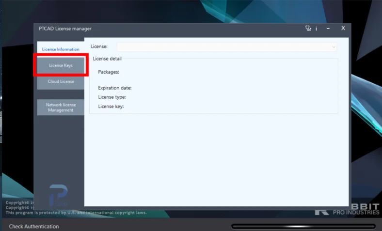The image size is (382, 231).
Task: Click the 'License detail' group heading
Action: [107, 59]
